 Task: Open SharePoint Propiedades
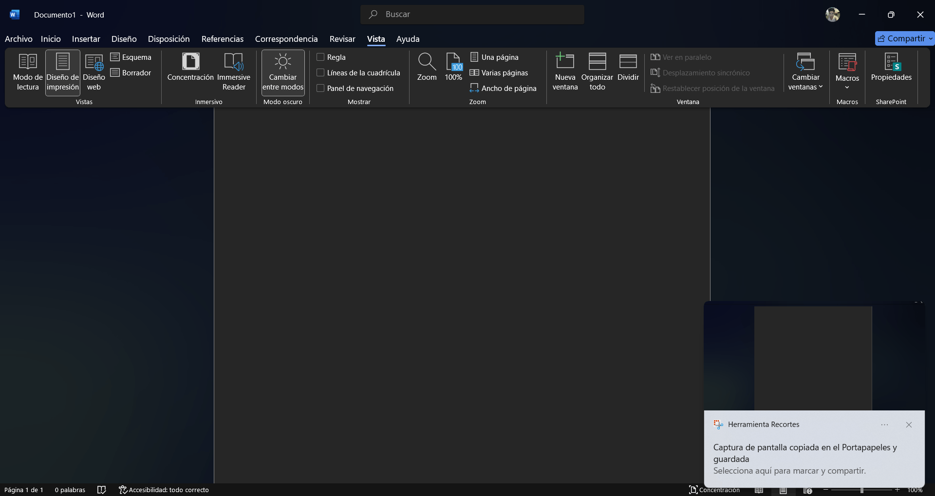(891, 68)
